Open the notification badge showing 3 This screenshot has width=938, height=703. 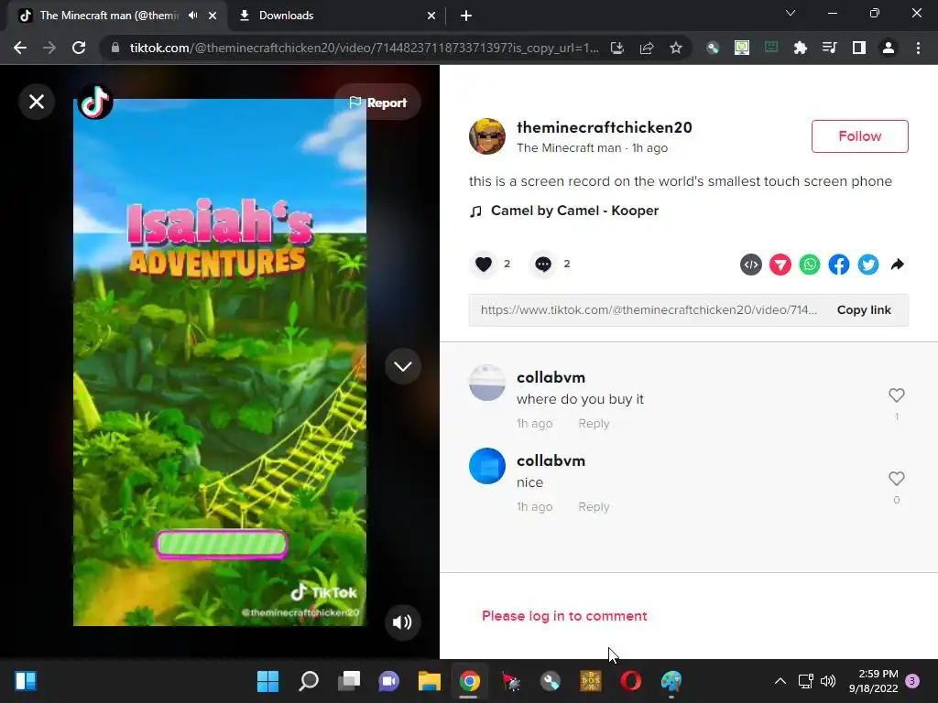[912, 681]
